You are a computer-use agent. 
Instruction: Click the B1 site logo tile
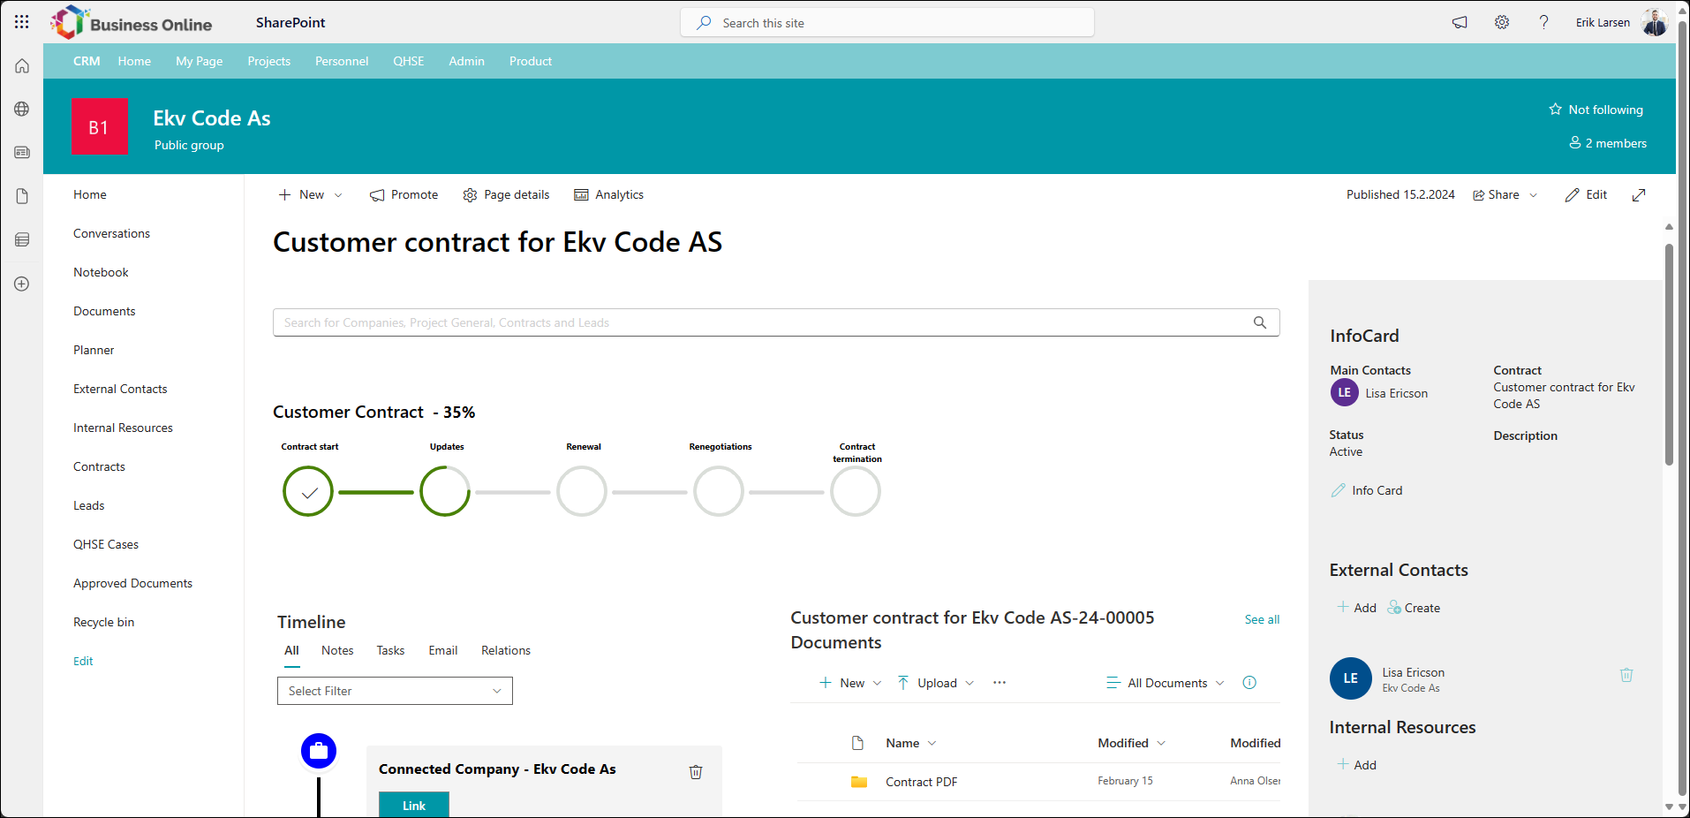tap(100, 126)
